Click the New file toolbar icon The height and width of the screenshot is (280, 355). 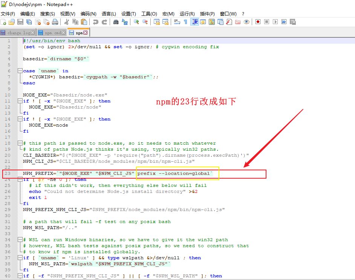click(3, 22)
